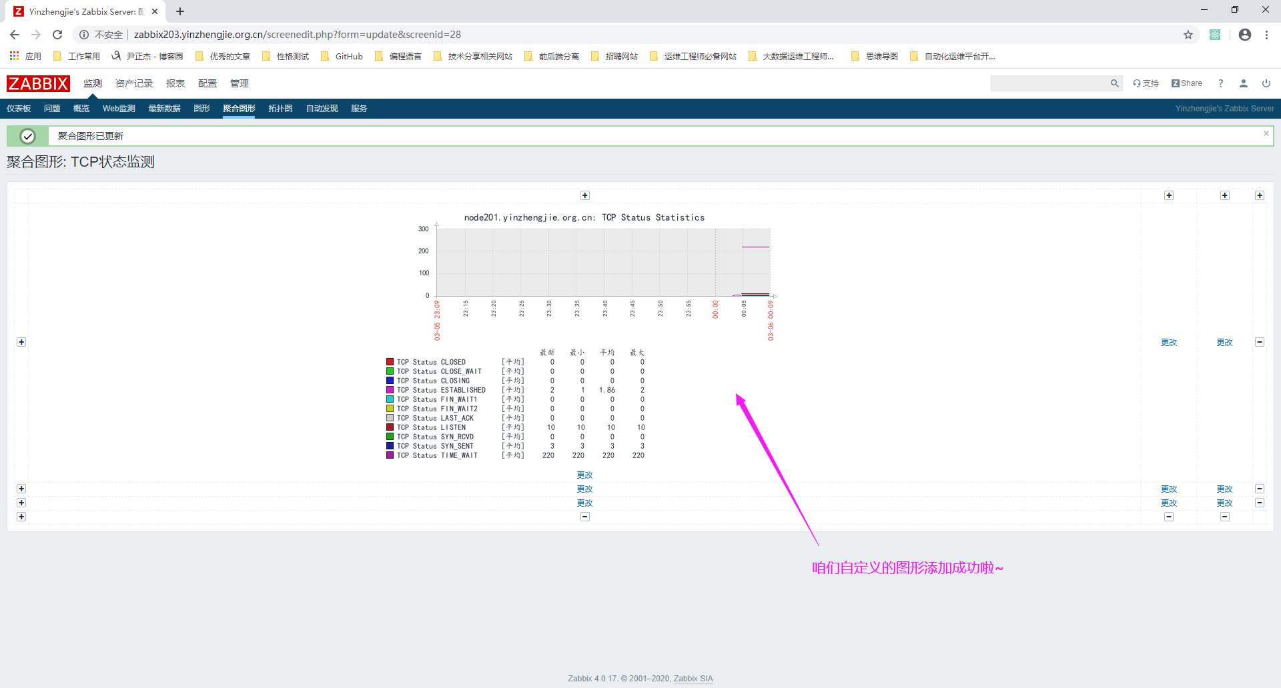
Task: Go to the 仪表板 submenu
Action: tap(19, 109)
